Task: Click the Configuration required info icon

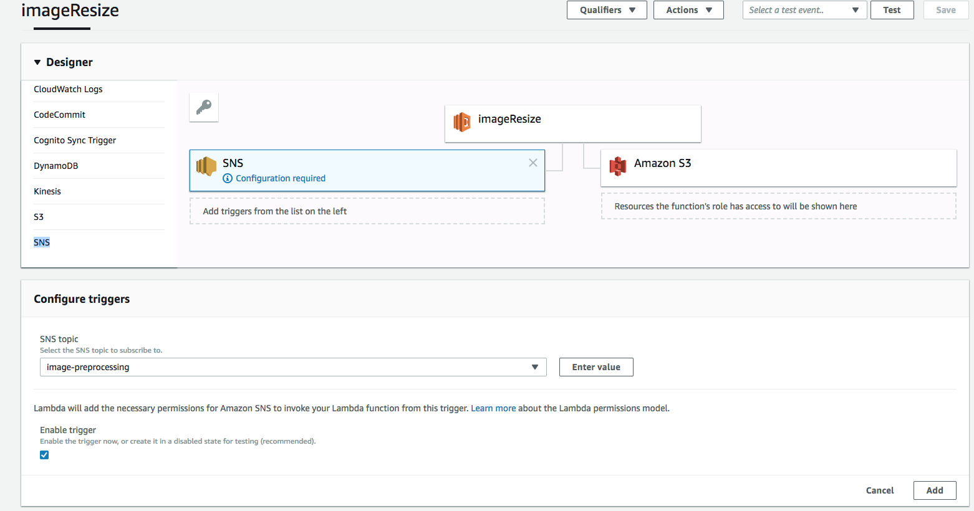Action: click(x=228, y=178)
